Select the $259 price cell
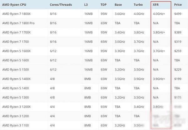Screen dimensions: 188x130 pos(178,51)
